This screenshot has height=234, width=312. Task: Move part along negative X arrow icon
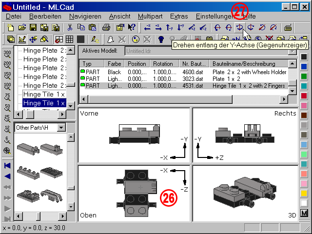coord(147,27)
